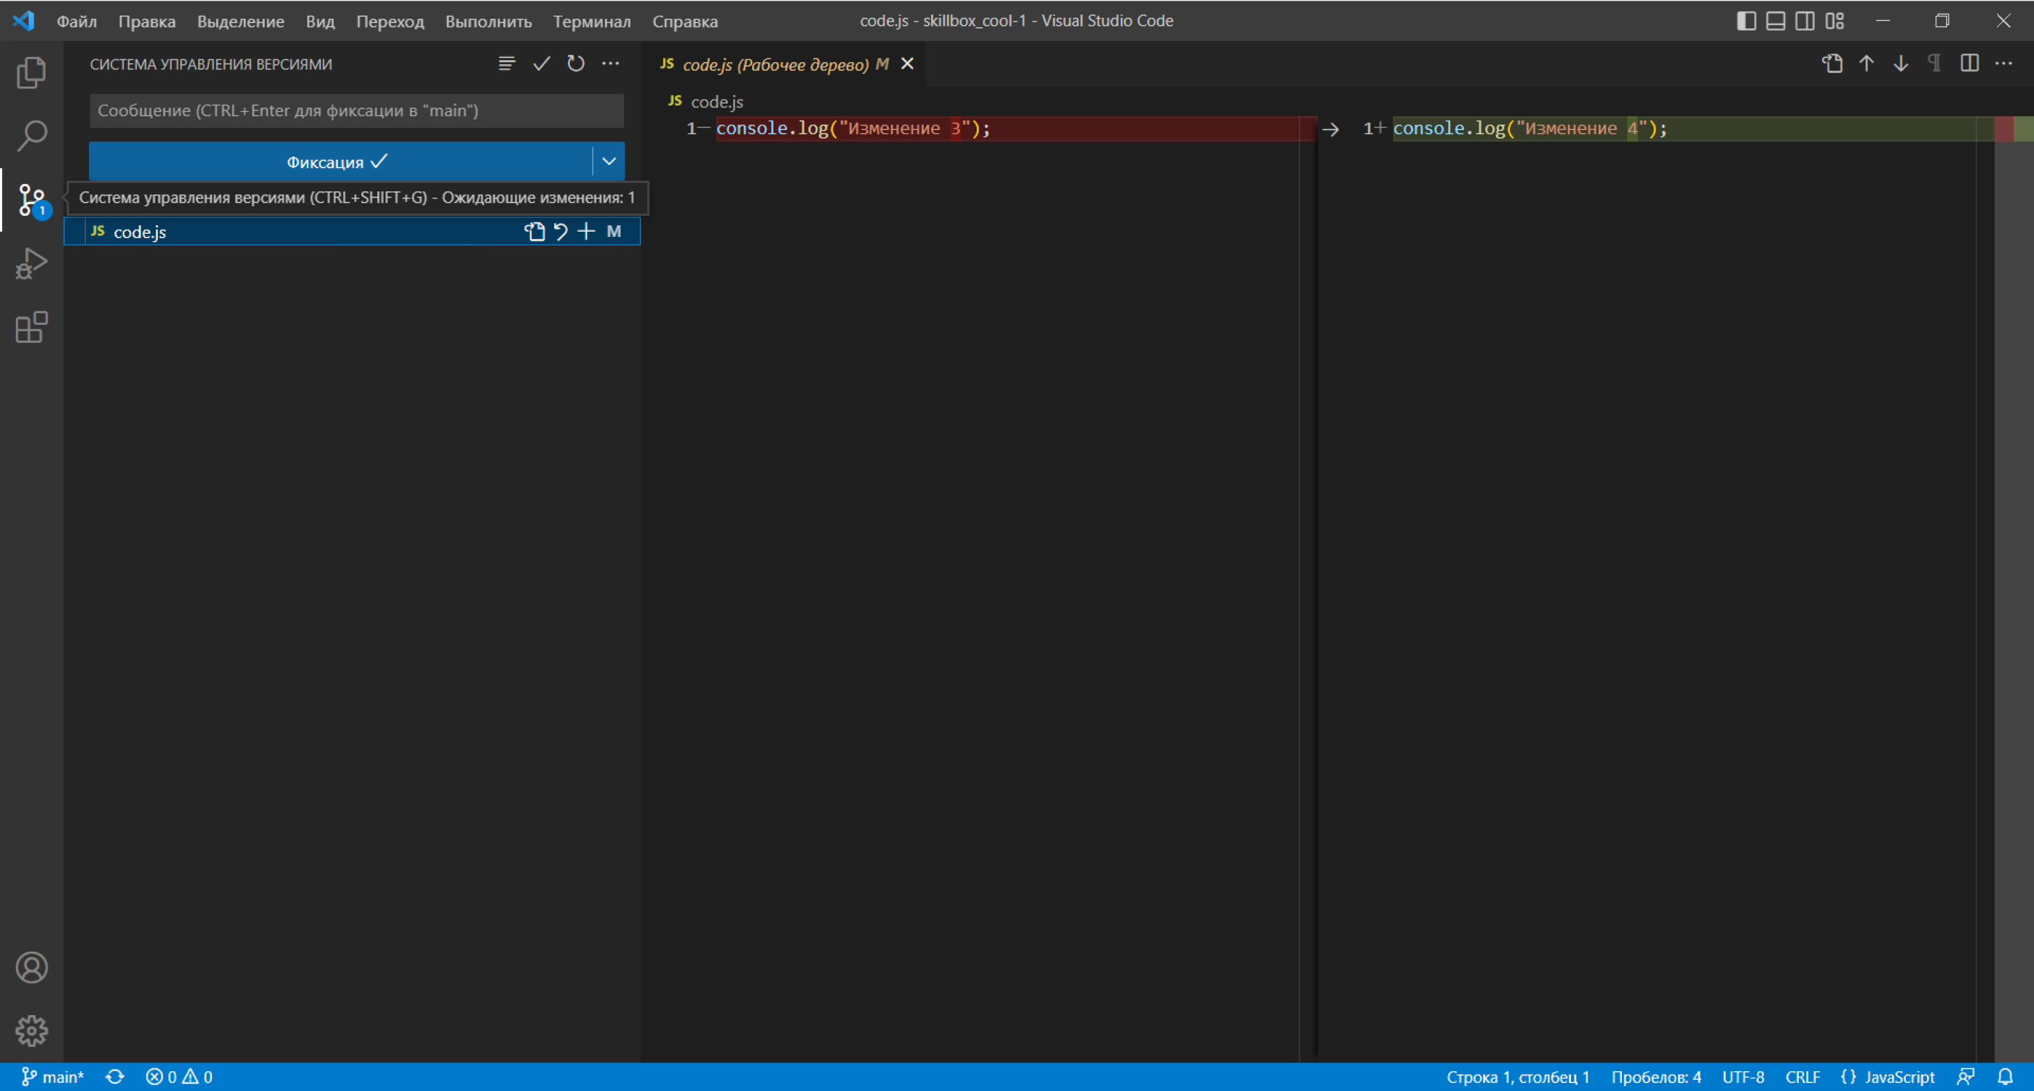Toggle bottom panel visibility in title bar

[x=1775, y=20]
